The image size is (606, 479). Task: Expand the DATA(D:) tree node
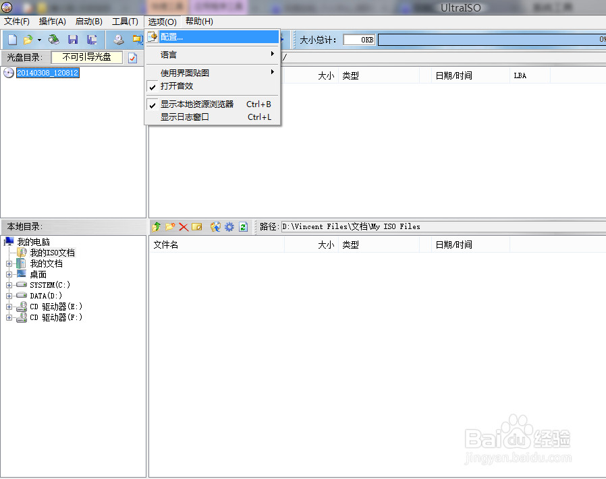[x=9, y=296]
